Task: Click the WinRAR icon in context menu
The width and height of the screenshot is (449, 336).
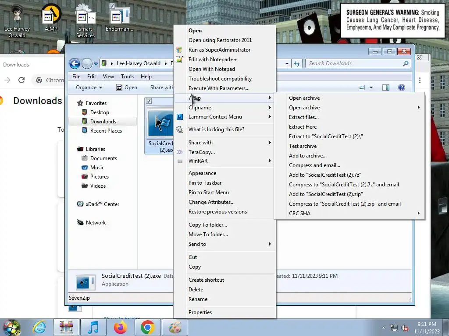Action: [180, 161]
